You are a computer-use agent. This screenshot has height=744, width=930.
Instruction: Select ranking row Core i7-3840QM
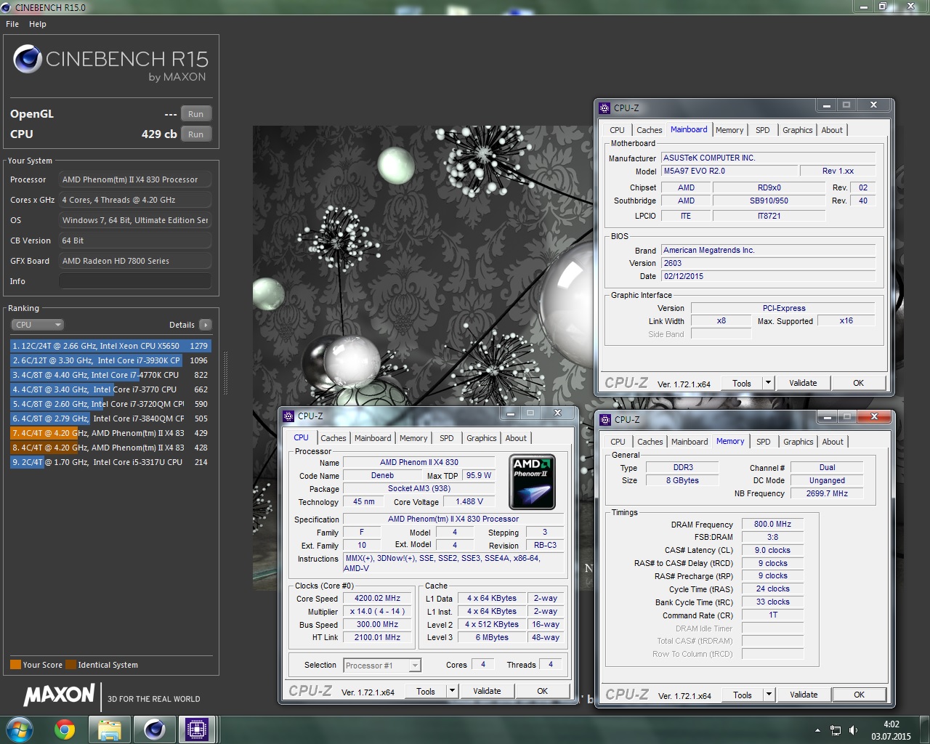[110, 418]
